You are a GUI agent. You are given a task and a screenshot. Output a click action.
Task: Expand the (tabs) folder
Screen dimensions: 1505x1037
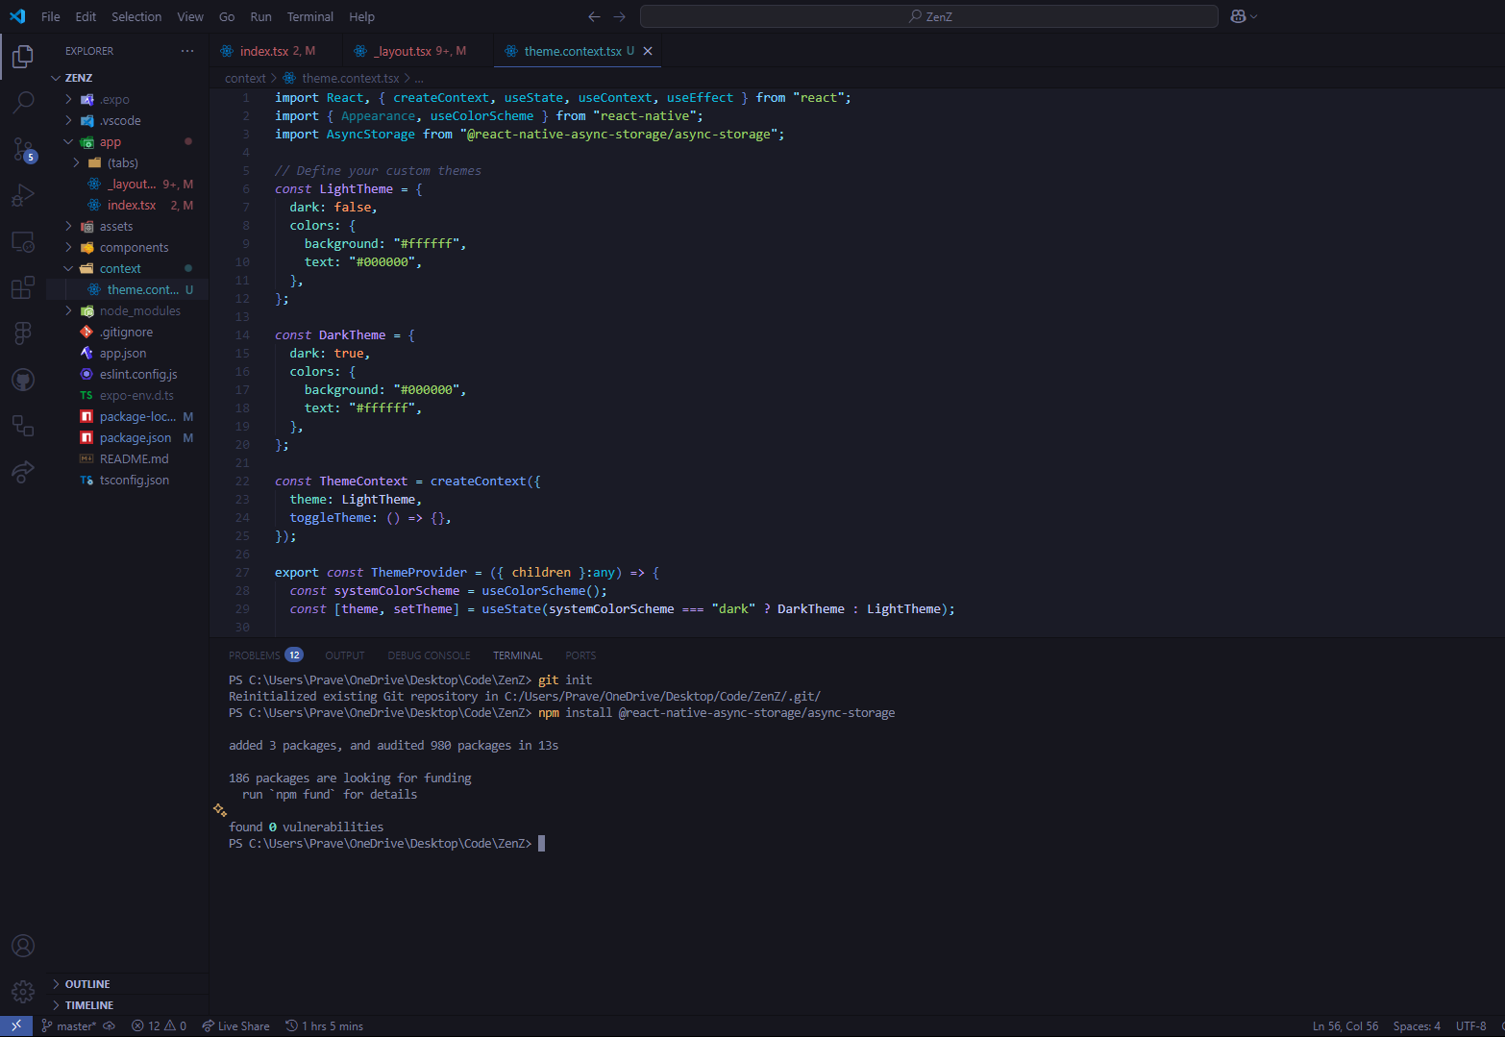pyautogui.click(x=76, y=162)
